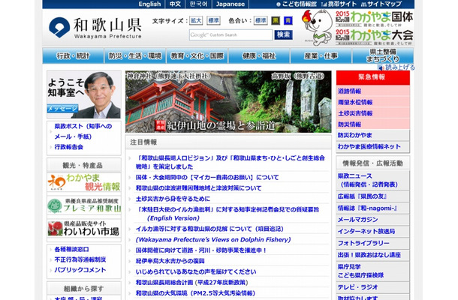Viewport: 458px width, 300px height.
Task: Open the (English Version) link
Action: [x=173, y=218]
